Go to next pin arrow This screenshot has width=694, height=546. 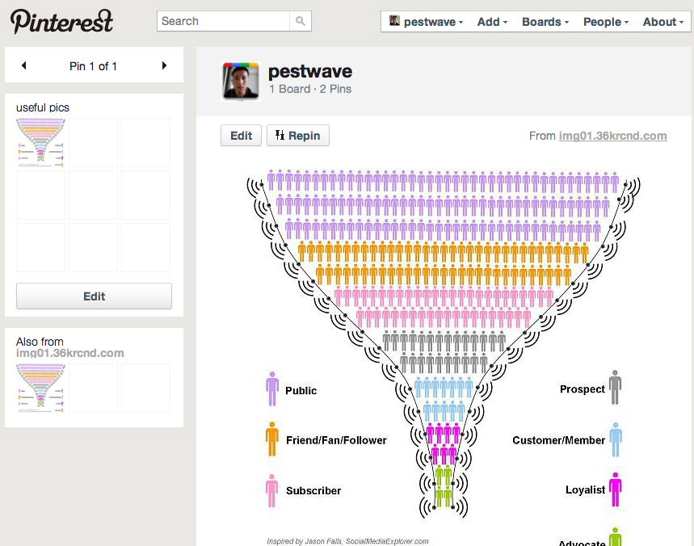[x=165, y=65]
